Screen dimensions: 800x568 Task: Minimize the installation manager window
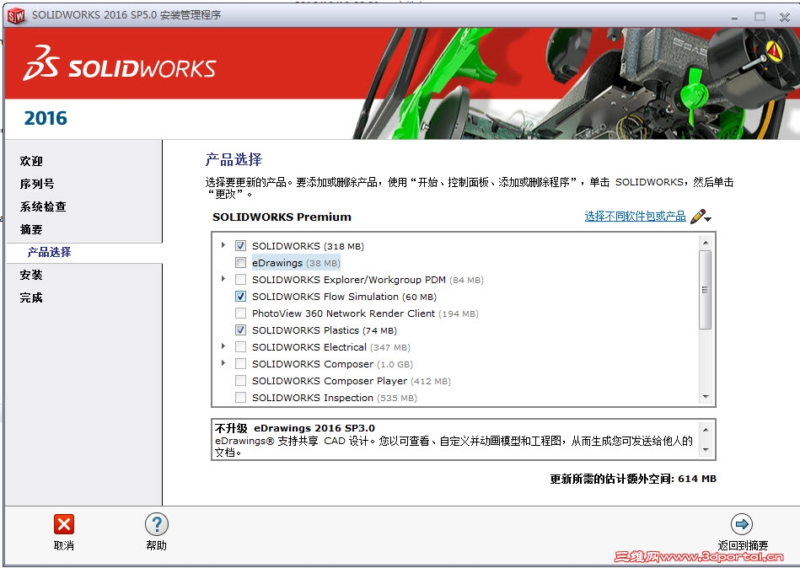(735, 17)
